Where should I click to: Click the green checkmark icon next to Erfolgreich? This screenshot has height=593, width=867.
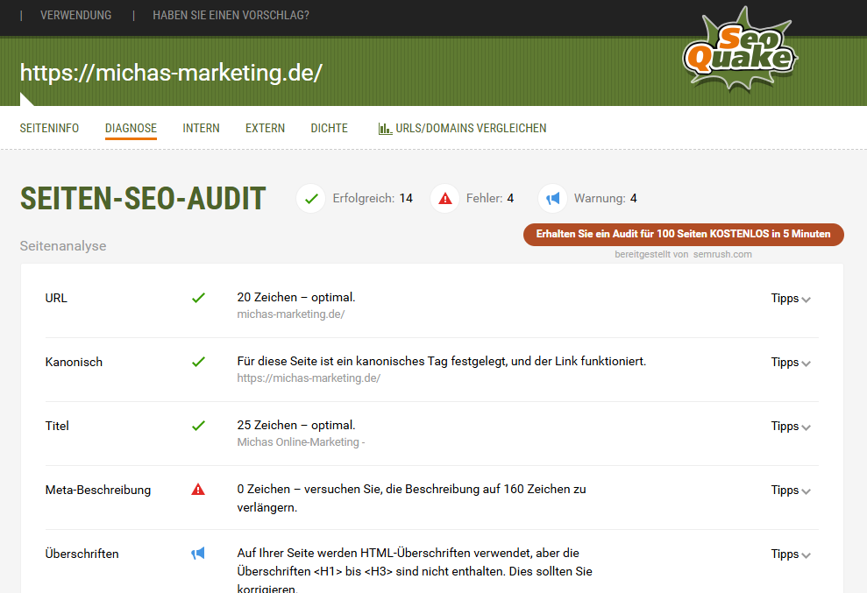tap(311, 199)
